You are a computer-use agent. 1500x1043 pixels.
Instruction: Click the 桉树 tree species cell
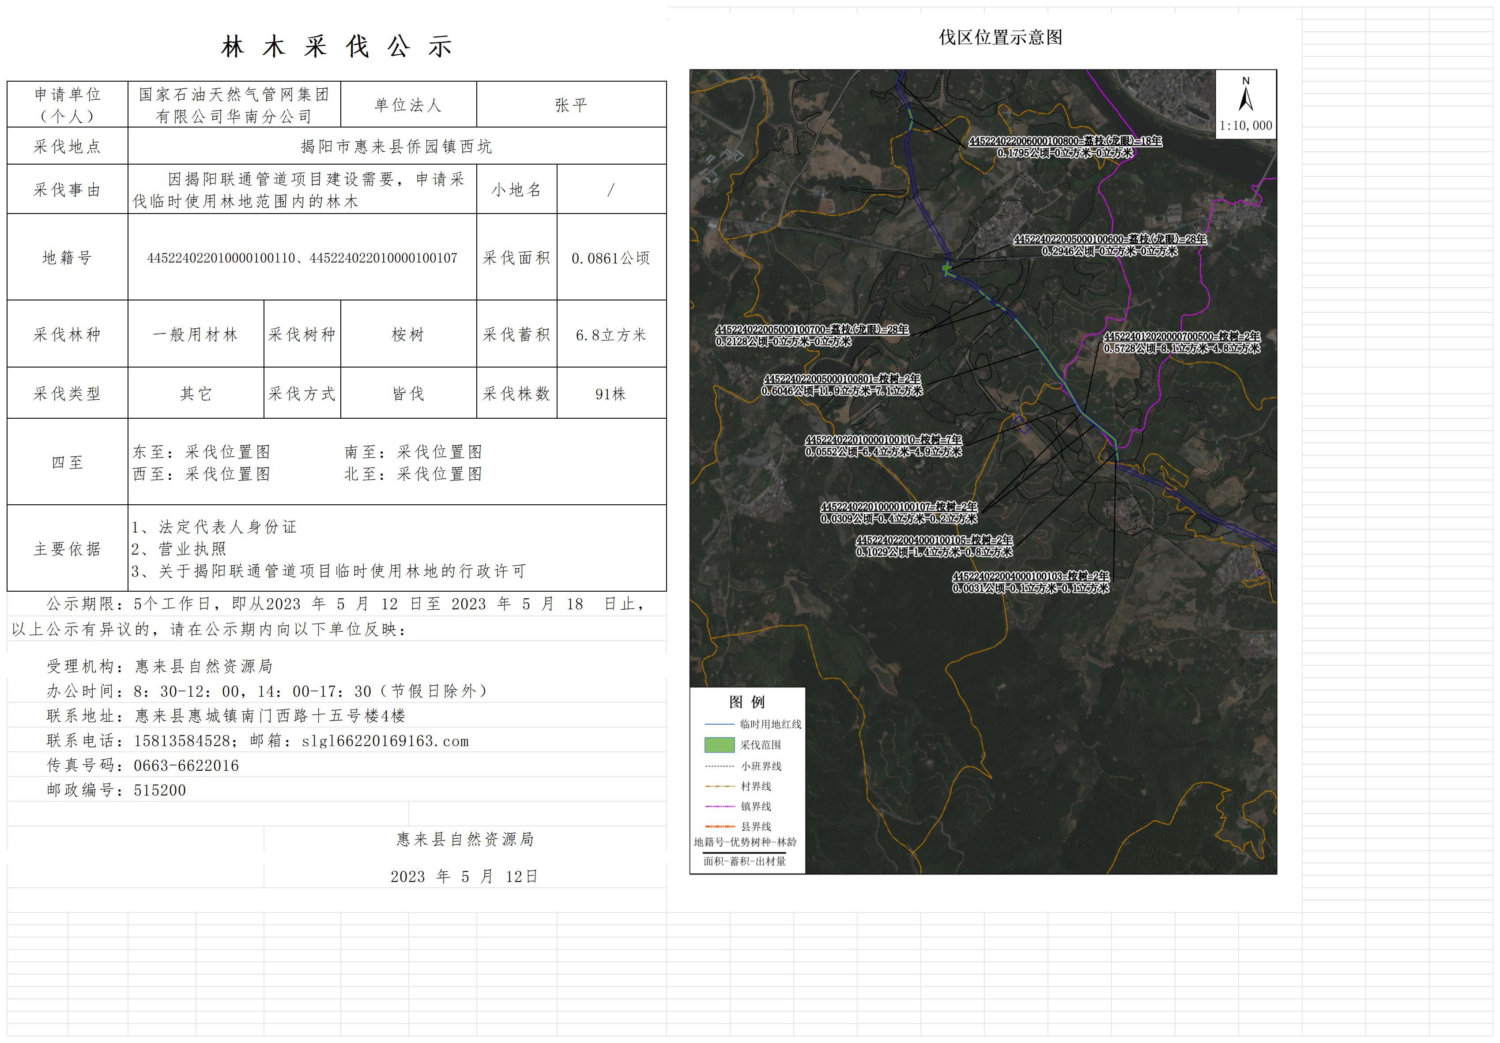(408, 334)
